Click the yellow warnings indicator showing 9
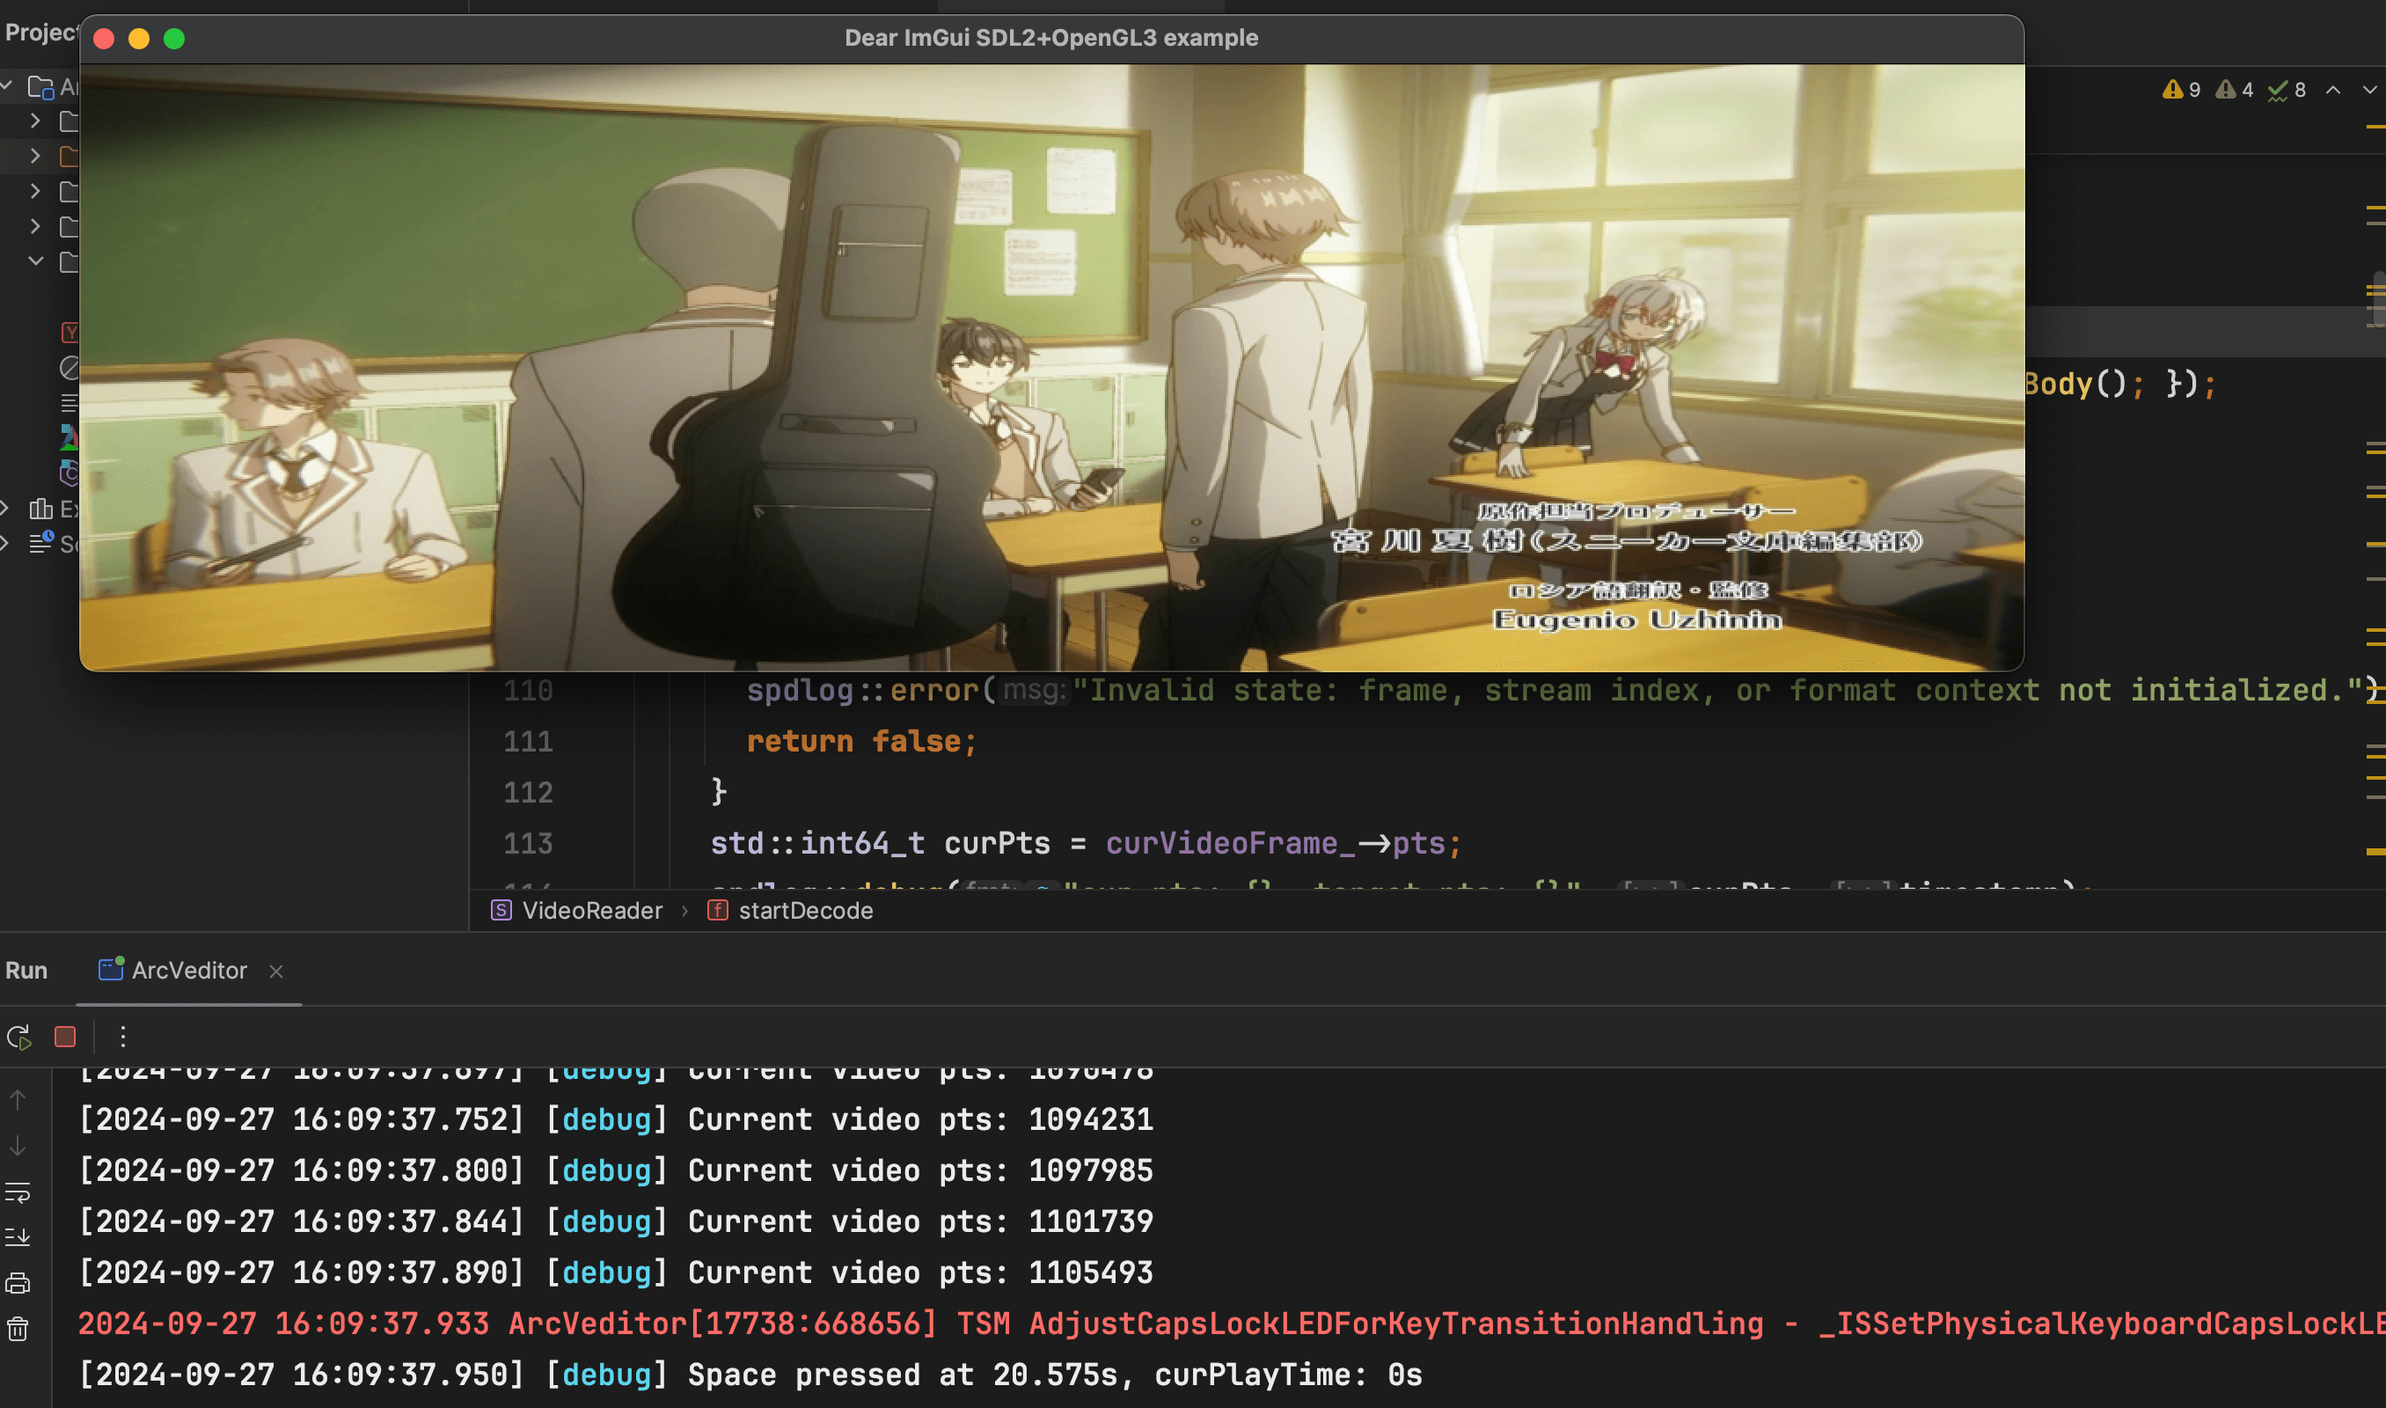The width and height of the screenshot is (2386, 1408). coord(2181,89)
